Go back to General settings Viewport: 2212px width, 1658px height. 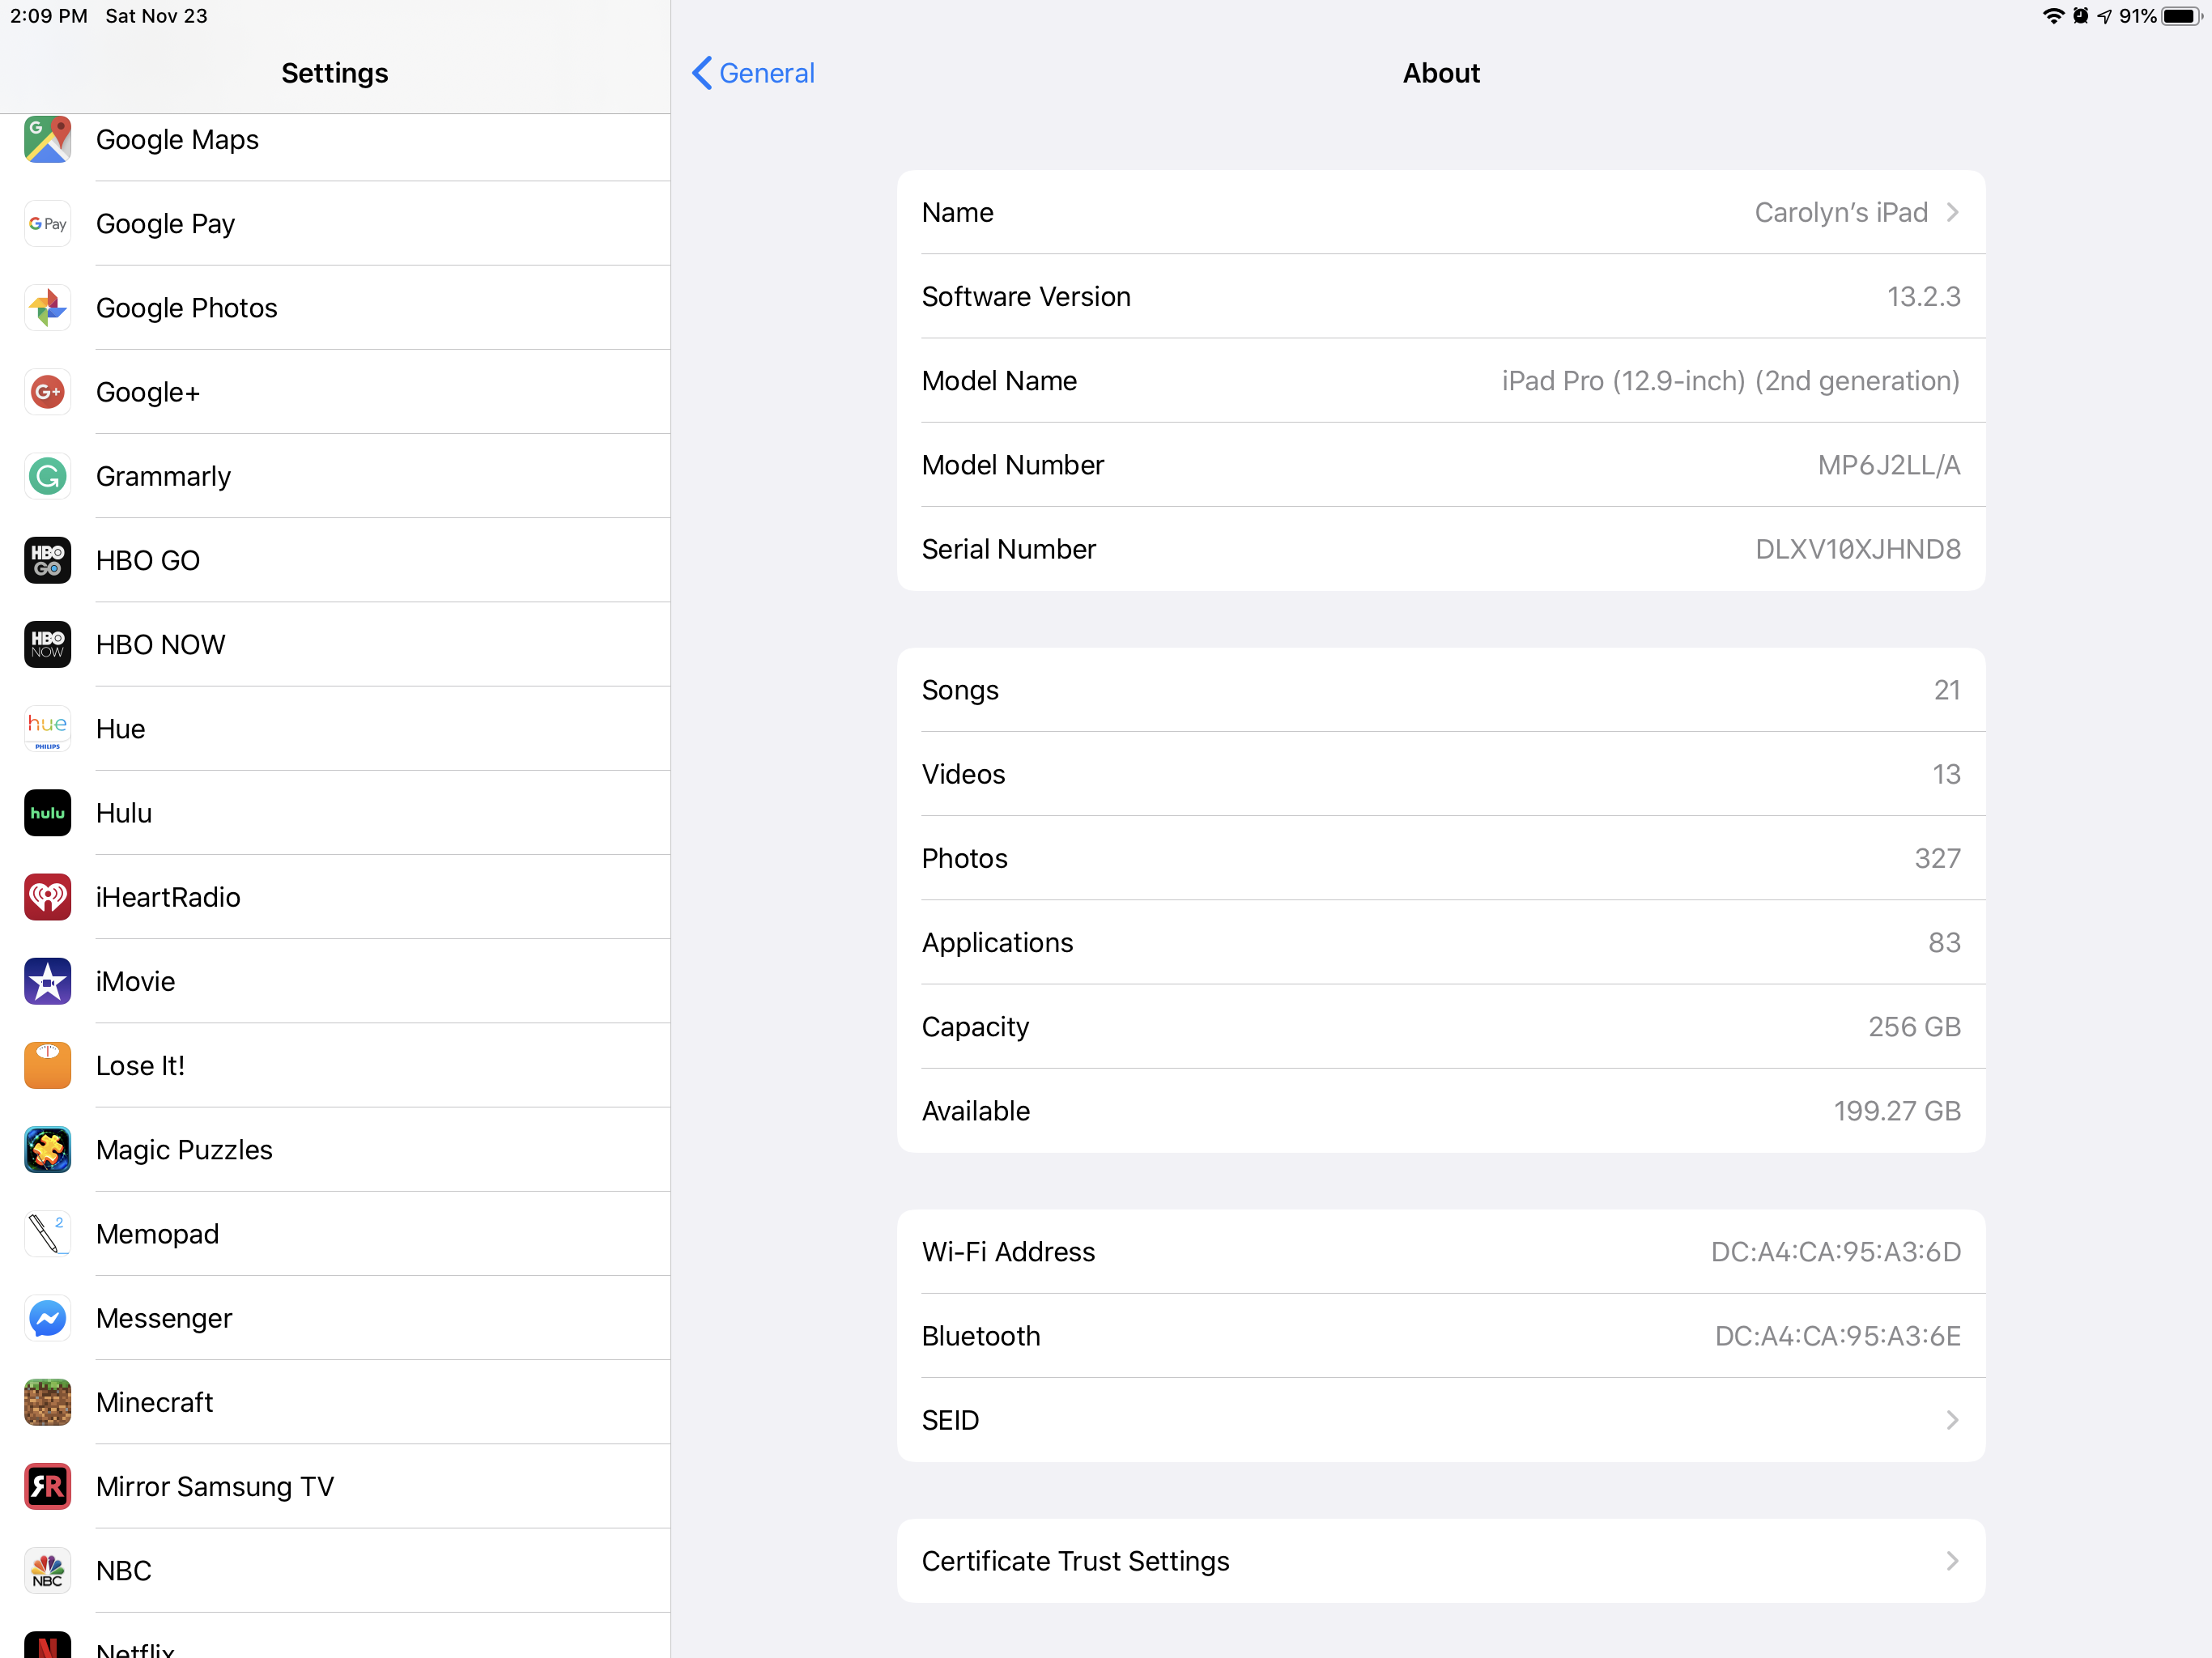753,73
